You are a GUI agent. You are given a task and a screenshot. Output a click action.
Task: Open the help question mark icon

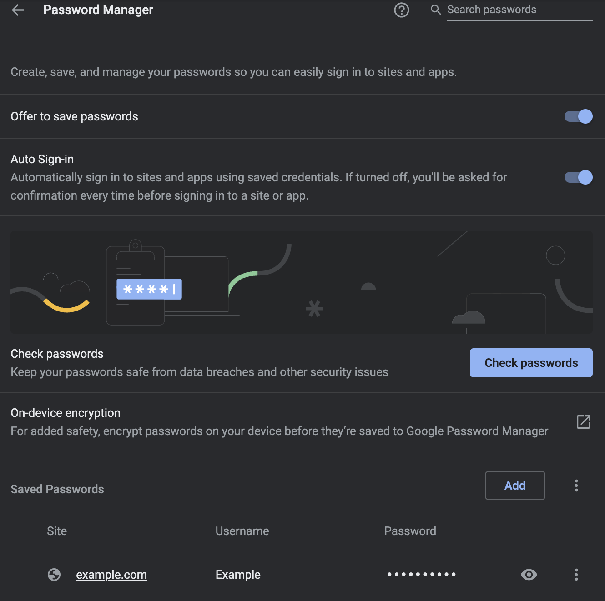[x=402, y=10]
